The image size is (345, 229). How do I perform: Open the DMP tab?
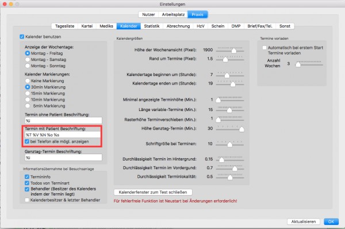point(236,26)
